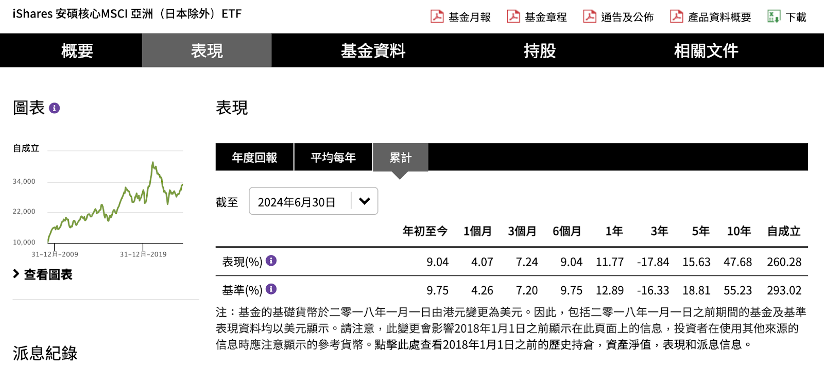This screenshot has width=824, height=365.
Task: Click the 表現 section heading above the table
Action: click(x=232, y=108)
